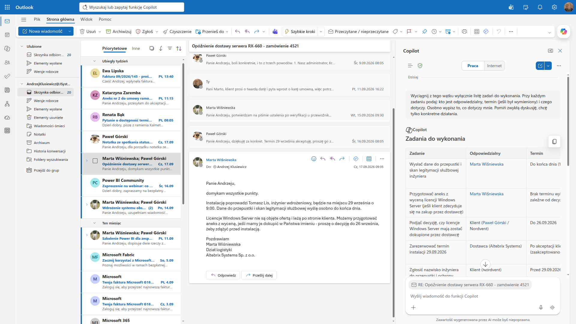Collapse AndrzejKlusiewicz account folders
The height and width of the screenshot is (324, 576).
(22, 84)
